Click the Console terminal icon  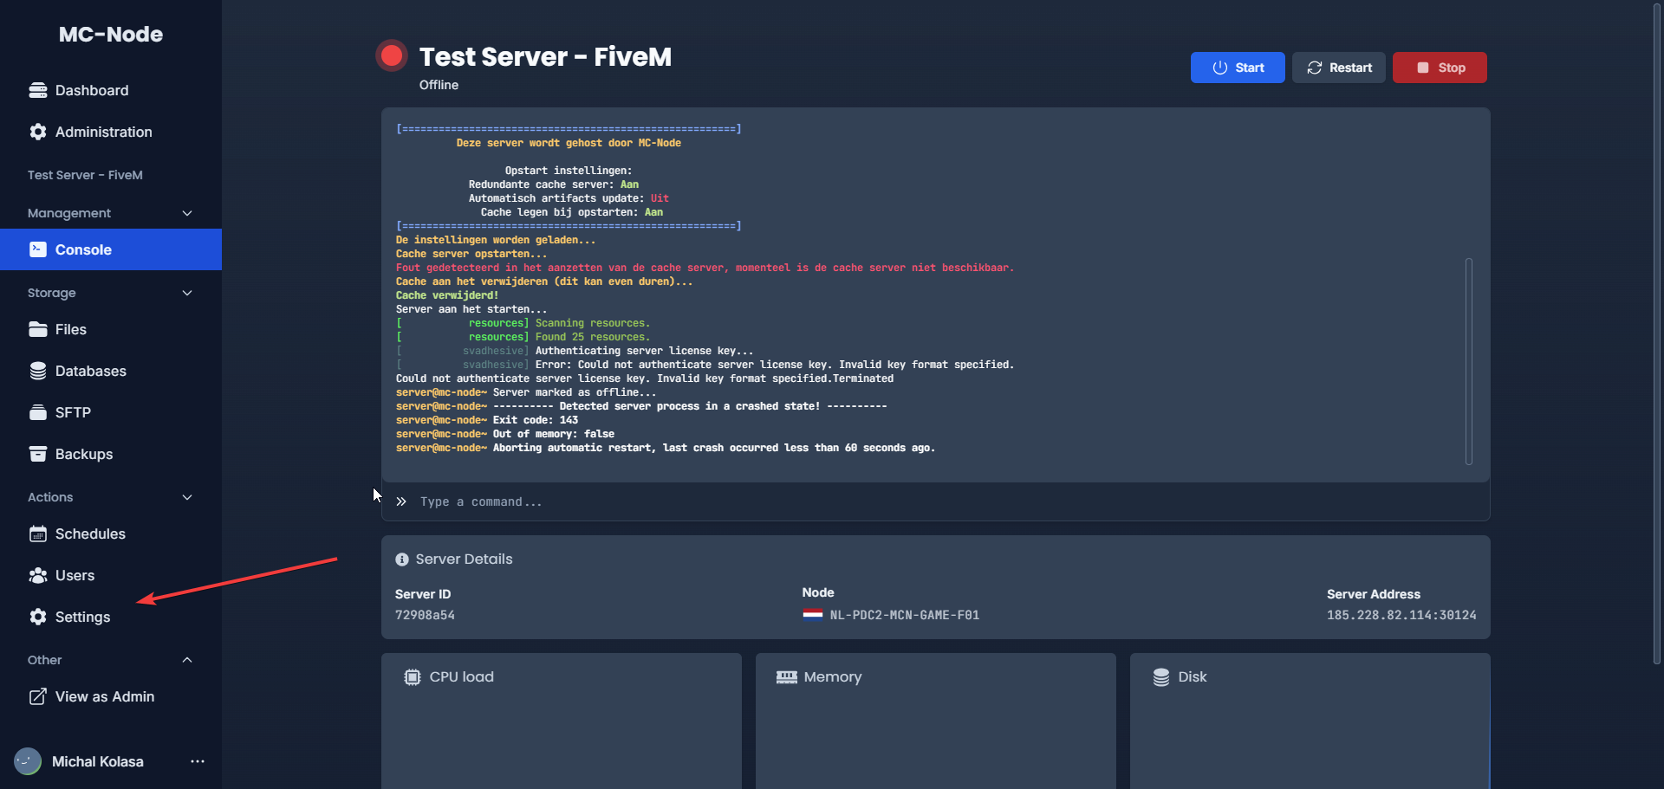(x=38, y=249)
